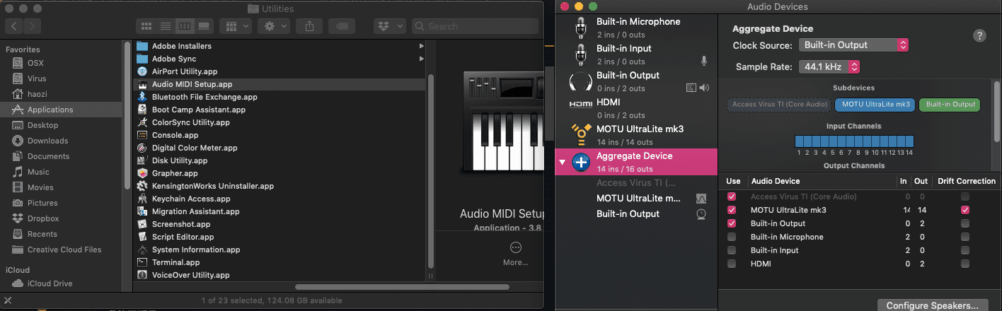Click the Finder Share button

pos(309,26)
